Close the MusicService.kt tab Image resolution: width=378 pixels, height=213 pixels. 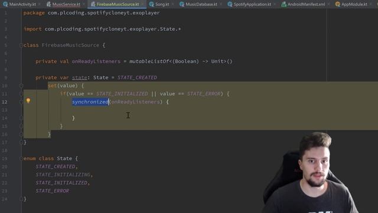(84, 4)
